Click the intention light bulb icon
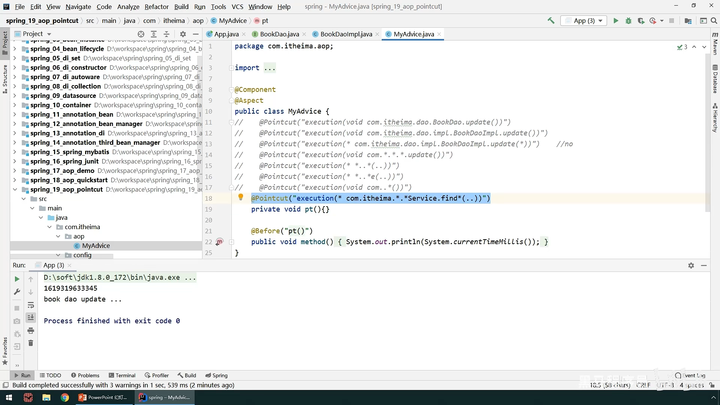 (241, 197)
